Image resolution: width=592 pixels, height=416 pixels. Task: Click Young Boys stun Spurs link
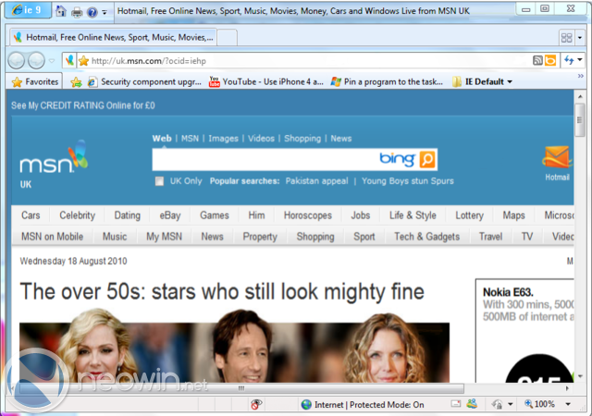click(408, 181)
